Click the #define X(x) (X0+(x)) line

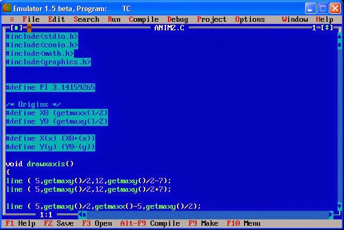pyautogui.click(x=50, y=138)
